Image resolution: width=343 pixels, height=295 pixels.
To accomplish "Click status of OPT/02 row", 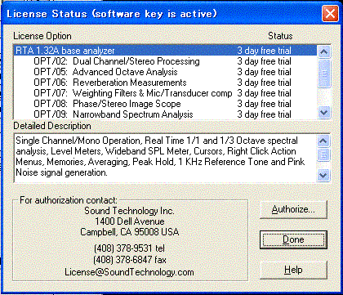I will (264, 61).
